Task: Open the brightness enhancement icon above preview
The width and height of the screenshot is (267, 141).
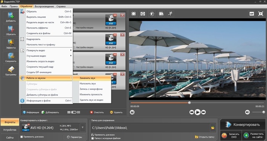Action: [x=152, y=14]
